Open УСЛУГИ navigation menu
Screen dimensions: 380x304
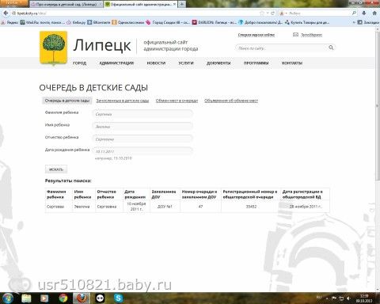click(186, 63)
